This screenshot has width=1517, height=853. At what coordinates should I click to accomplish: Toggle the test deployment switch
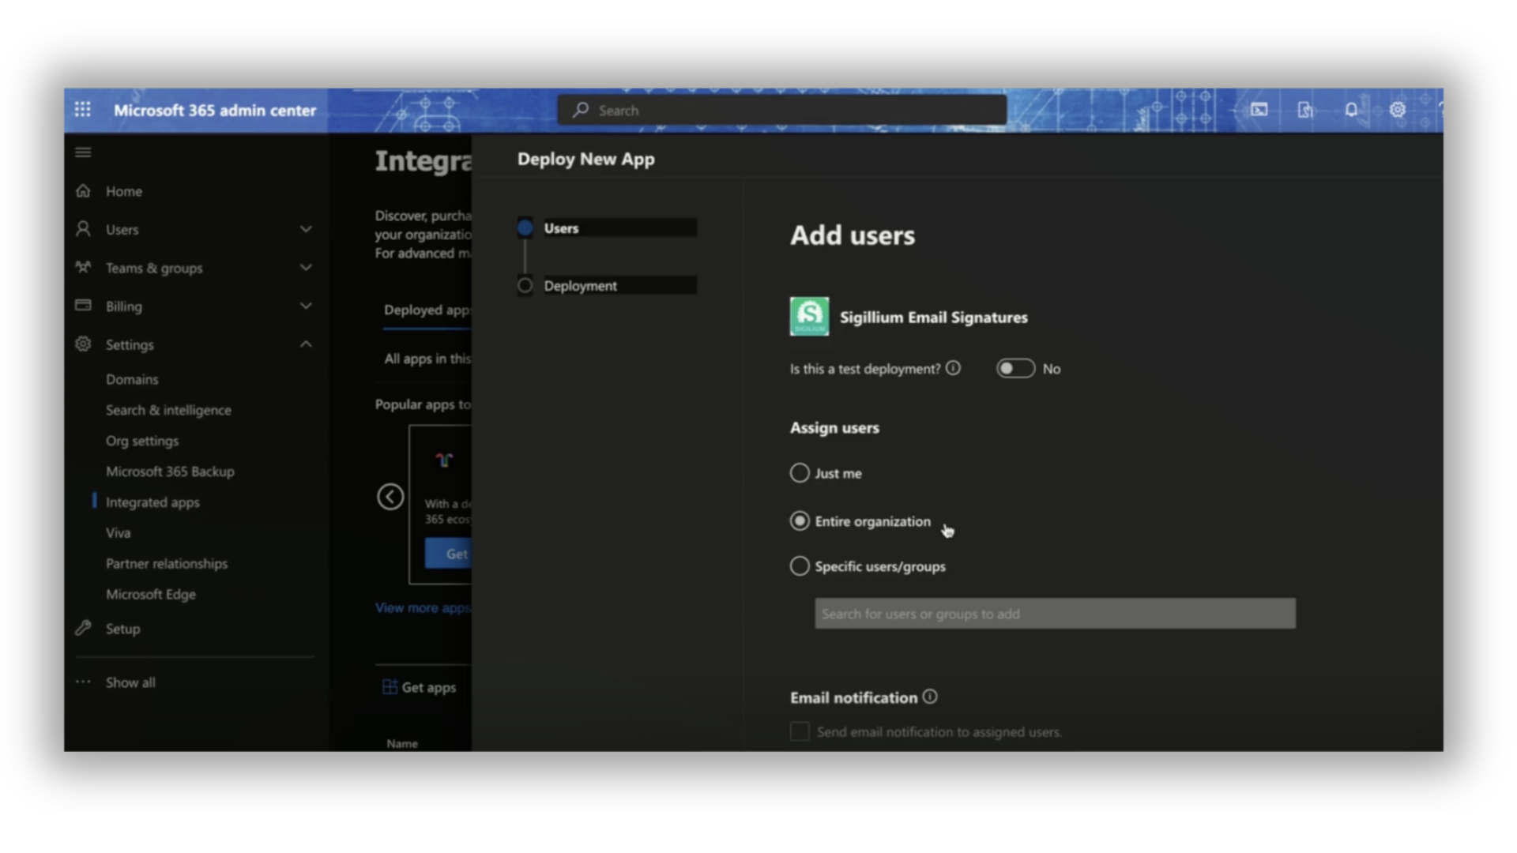tap(1015, 369)
